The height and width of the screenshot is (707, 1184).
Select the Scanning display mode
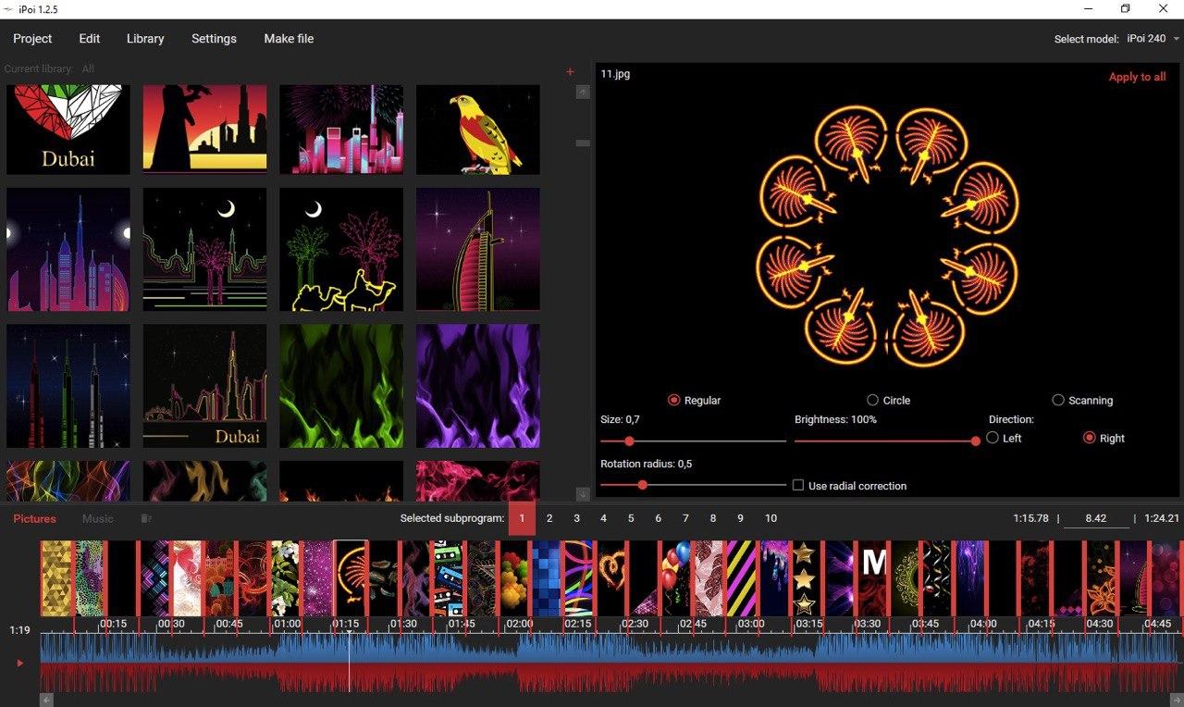[x=1082, y=401]
